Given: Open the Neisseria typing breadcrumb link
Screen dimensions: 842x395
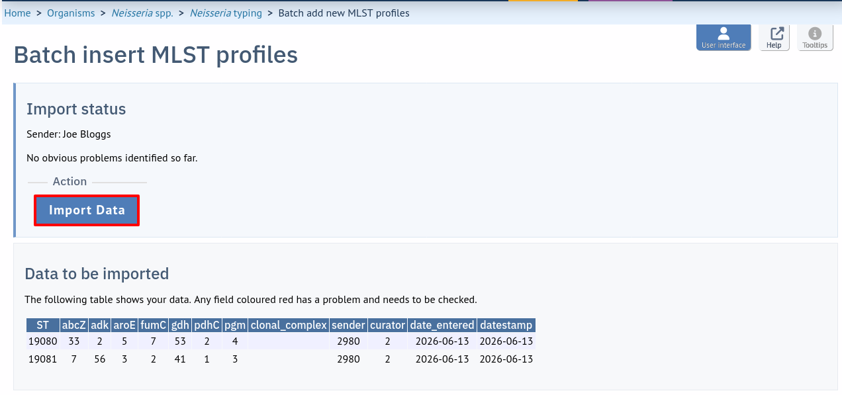Looking at the screenshot, I should click(x=226, y=13).
